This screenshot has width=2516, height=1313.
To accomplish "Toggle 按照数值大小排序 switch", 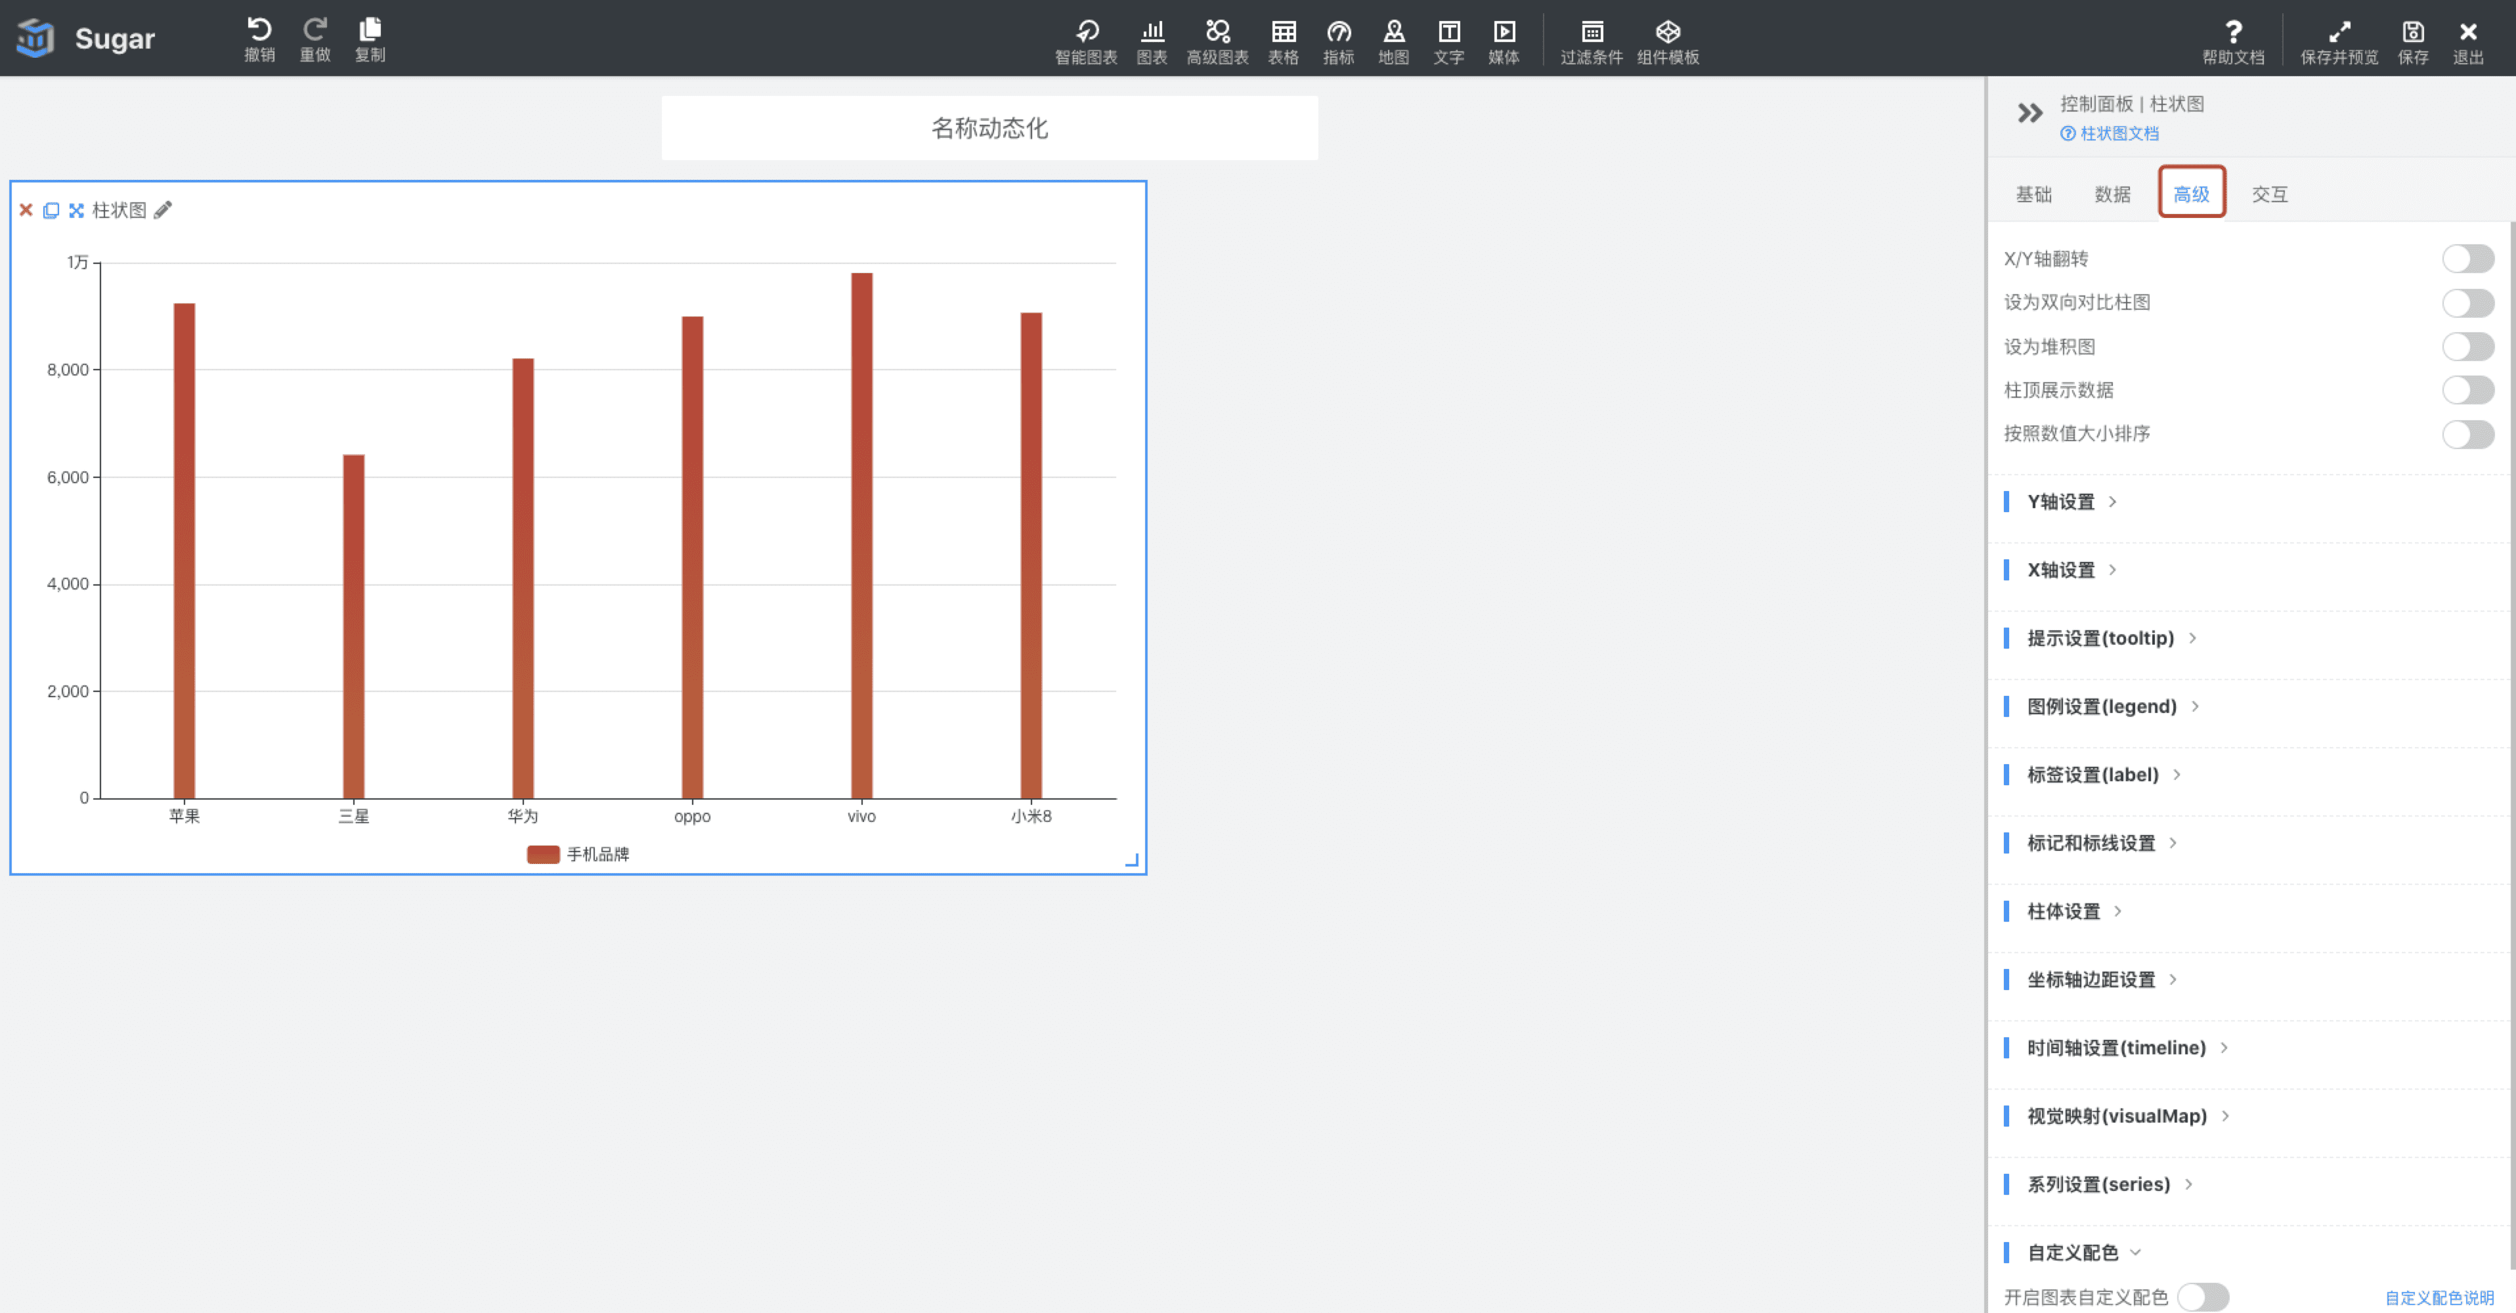I will [2468, 434].
